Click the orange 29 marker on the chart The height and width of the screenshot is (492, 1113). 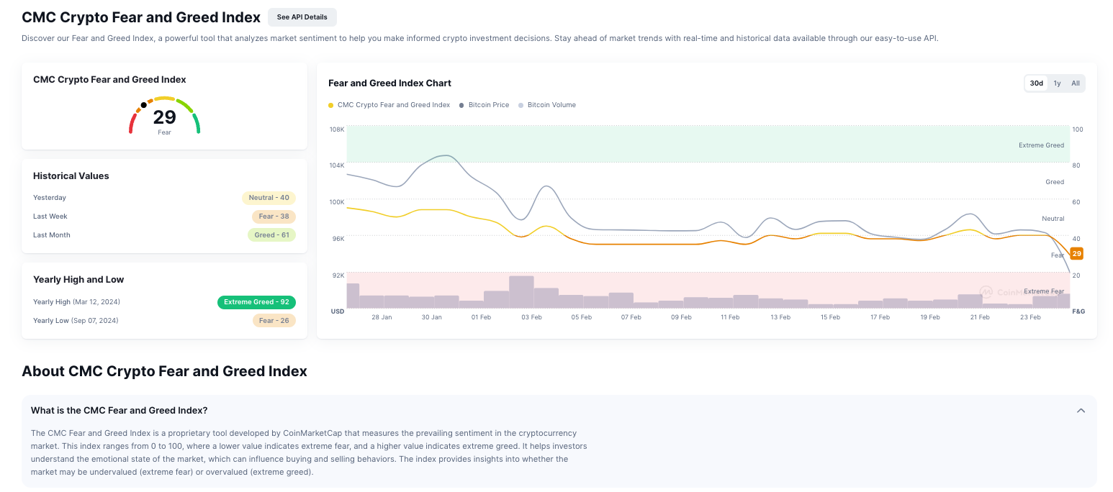click(x=1076, y=253)
